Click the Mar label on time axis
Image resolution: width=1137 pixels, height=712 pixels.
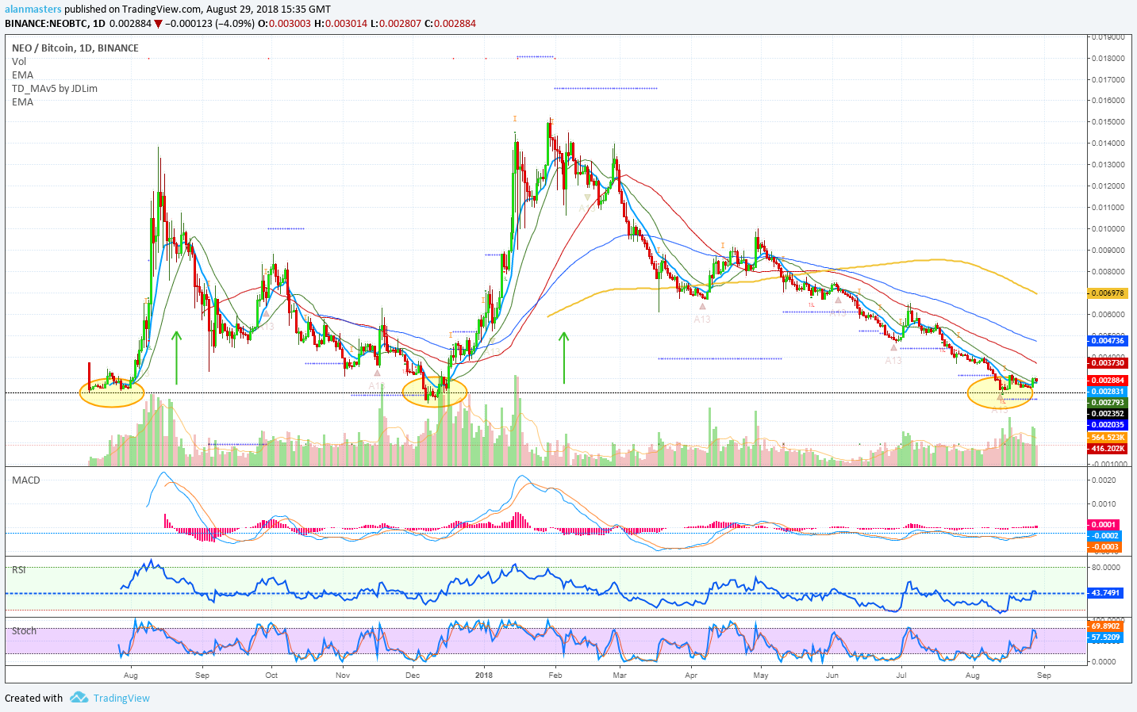[x=620, y=676]
